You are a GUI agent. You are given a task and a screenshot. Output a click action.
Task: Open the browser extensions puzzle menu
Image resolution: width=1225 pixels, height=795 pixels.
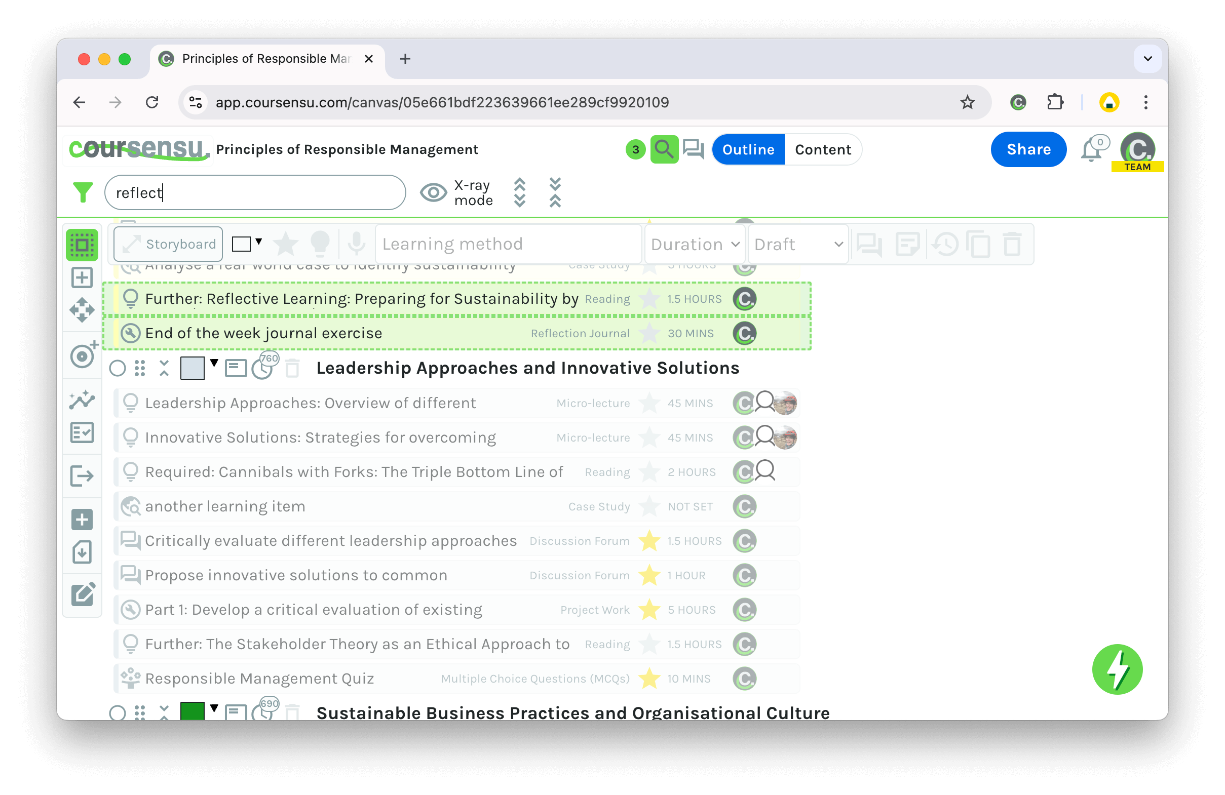[x=1055, y=102]
